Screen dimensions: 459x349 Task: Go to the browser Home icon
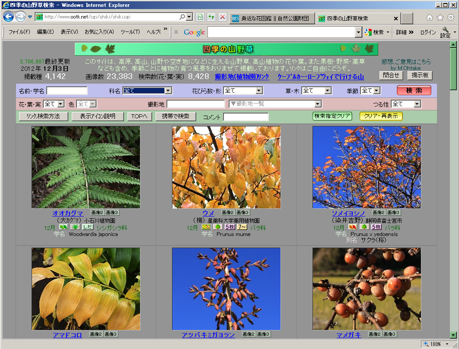point(429,18)
